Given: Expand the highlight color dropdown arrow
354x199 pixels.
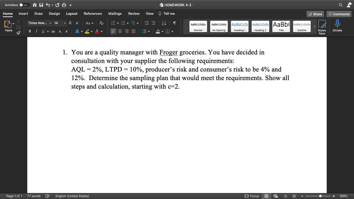Looking at the screenshot, I should click(x=92, y=32).
